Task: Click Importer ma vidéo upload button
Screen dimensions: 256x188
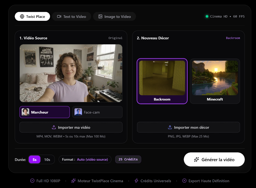Action: click(x=71, y=127)
